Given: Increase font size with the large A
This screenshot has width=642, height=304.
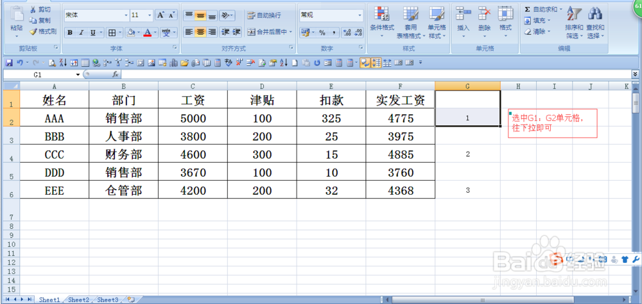Looking at the screenshot, I should (x=160, y=15).
